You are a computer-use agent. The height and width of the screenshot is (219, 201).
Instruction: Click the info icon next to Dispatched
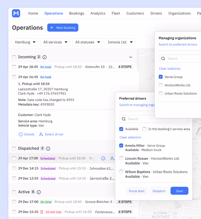pos(48,149)
